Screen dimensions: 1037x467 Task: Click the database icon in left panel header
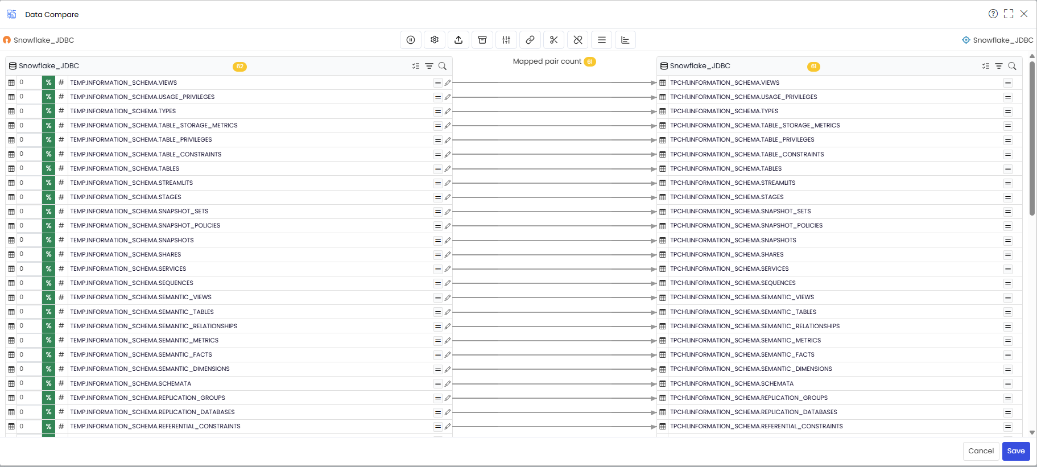tap(13, 66)
